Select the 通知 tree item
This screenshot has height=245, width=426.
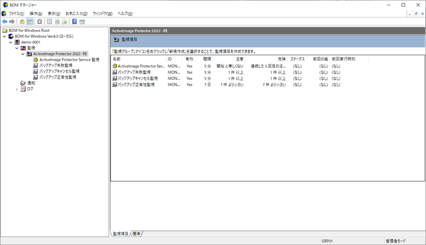(31, 83)
